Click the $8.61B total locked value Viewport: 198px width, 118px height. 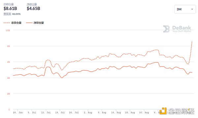click(x=10, y=9)
